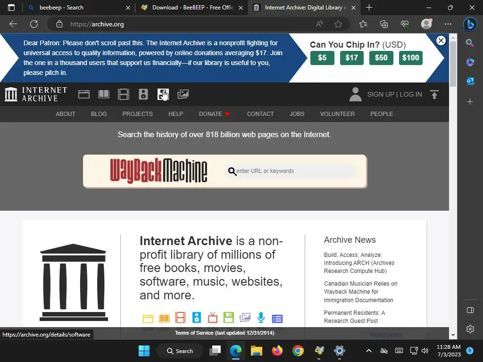This screenshot has width=483, height=362.
Task: Click the red TV icon under description
Action: pyautogui.click(x=213, y=318)
